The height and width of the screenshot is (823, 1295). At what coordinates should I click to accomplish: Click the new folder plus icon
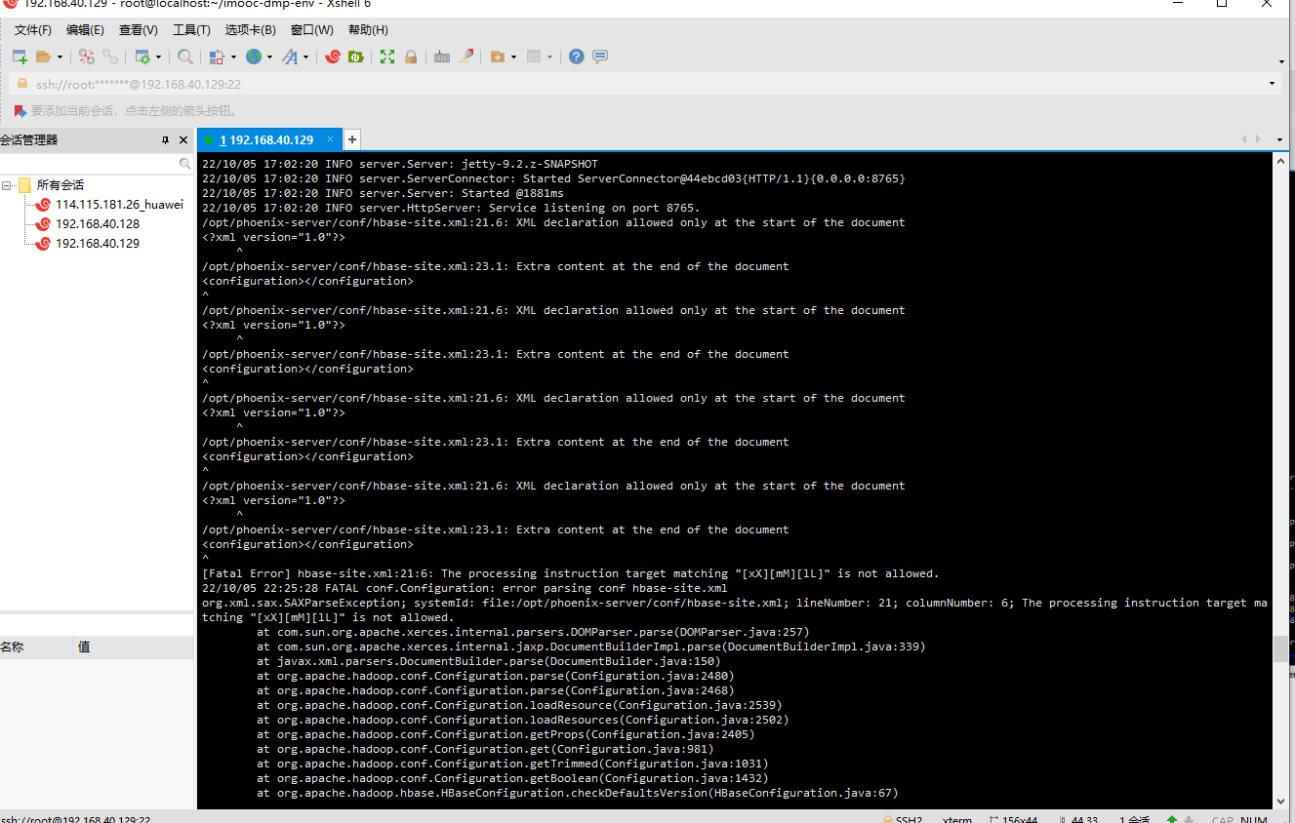point(498,57)
